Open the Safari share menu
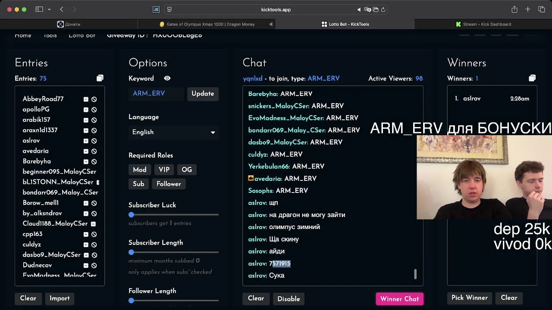 click(514, 9)
